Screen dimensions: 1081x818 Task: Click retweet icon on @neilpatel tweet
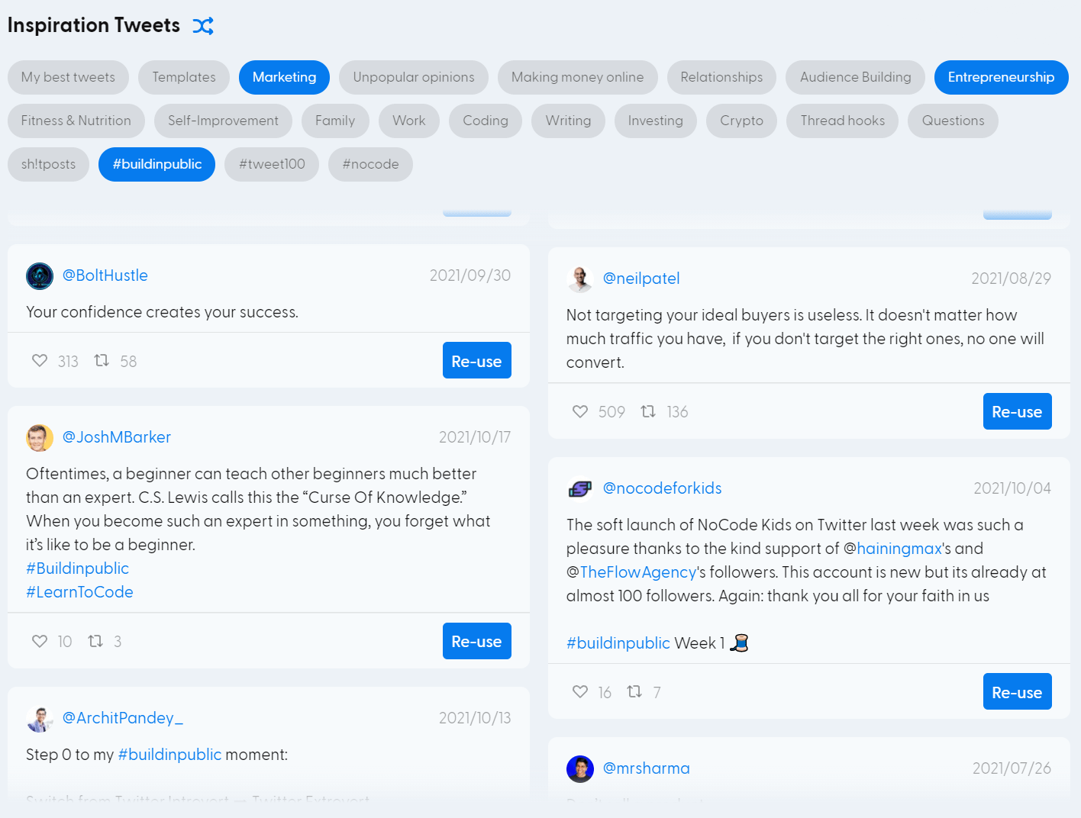648,411
